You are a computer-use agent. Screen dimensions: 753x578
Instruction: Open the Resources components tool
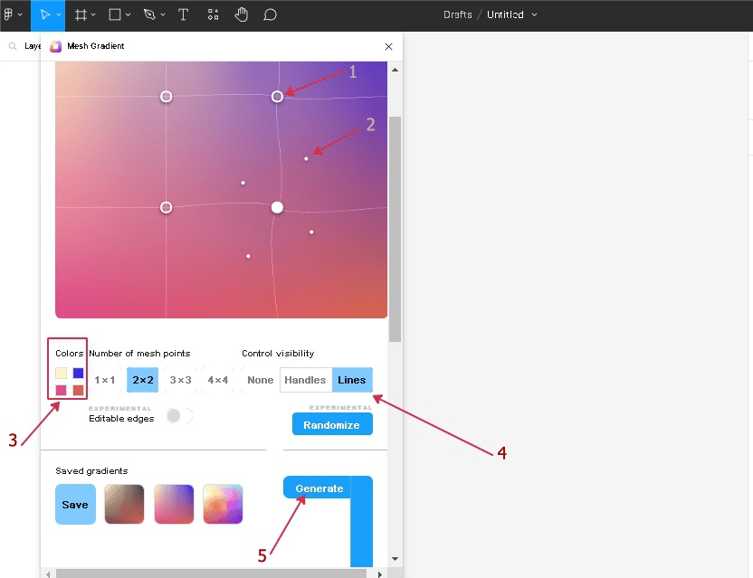[x=213, y=14]
